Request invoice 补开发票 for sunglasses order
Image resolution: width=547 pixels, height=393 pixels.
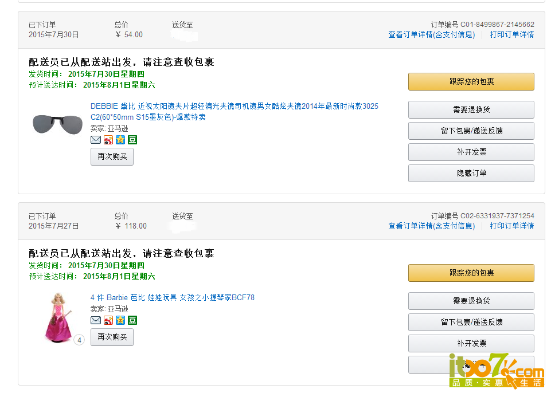(x=471, y=152)
